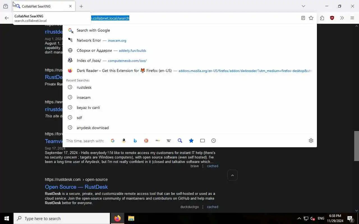The width and height of the screenshot is (359, 224).
Task: Open the Open Source — RustDesk result
Action: pos(76,187)
